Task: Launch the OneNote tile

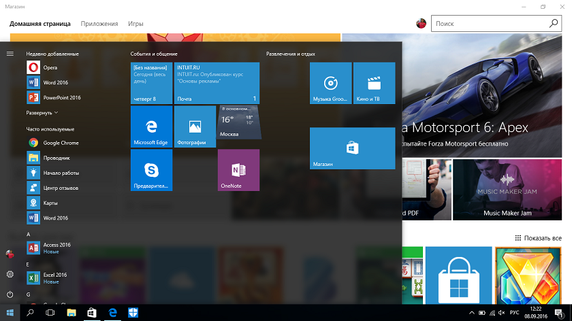Action: click(238, 170)
